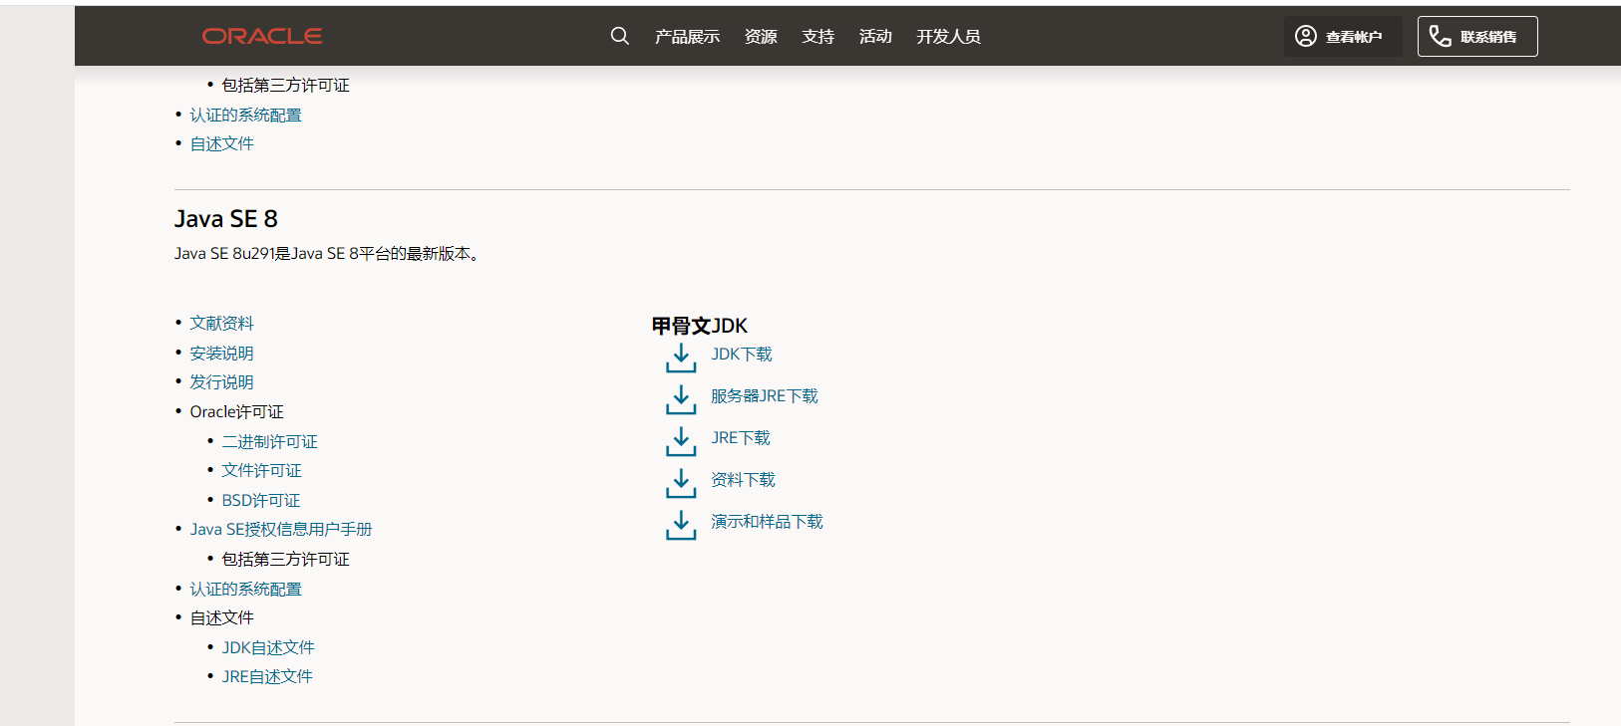This screenshot has width=1621, height=726.
Task: Open the 支持 menu
Action: pos(817,37)
